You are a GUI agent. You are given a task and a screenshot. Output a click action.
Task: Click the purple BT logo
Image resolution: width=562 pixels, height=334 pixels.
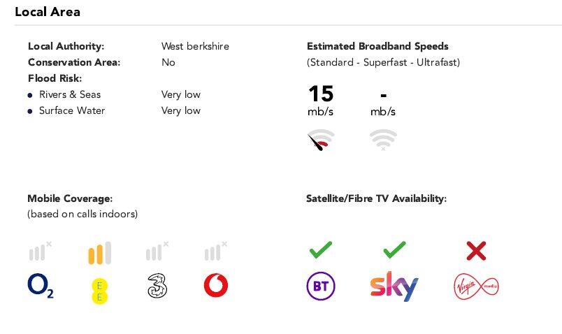click(321, 286)
